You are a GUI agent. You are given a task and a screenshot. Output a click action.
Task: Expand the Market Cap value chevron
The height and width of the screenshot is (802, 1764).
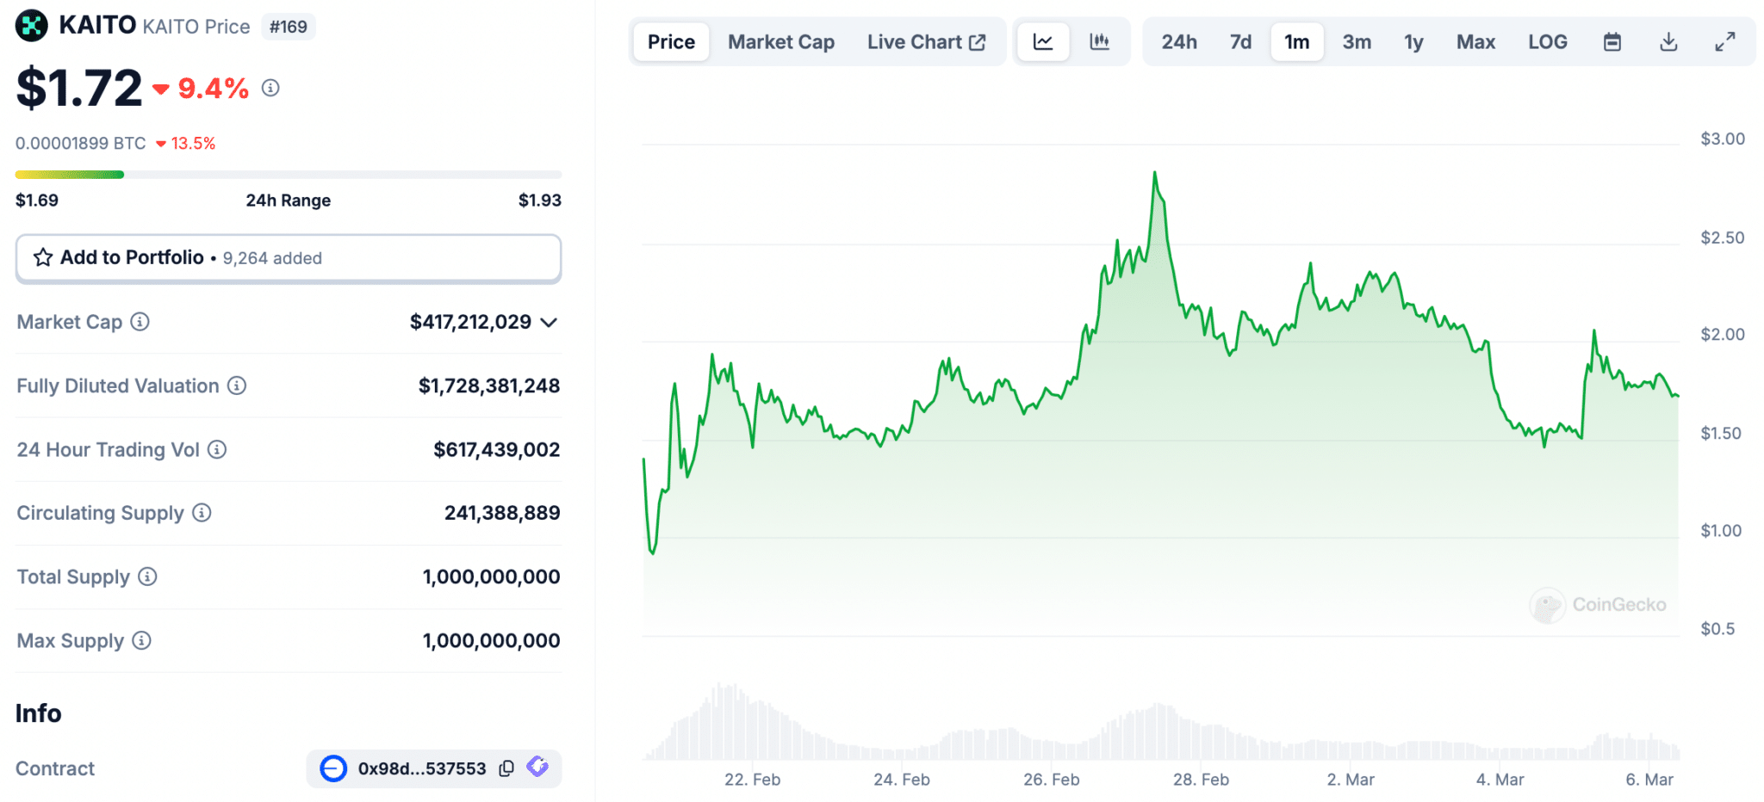point(549,323)
